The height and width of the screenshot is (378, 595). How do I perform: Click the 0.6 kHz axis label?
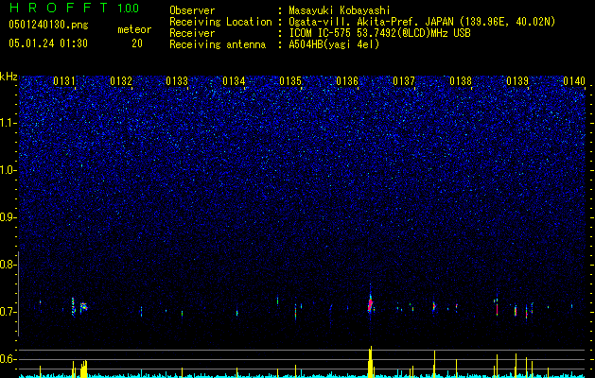click(x=8, y=359)
